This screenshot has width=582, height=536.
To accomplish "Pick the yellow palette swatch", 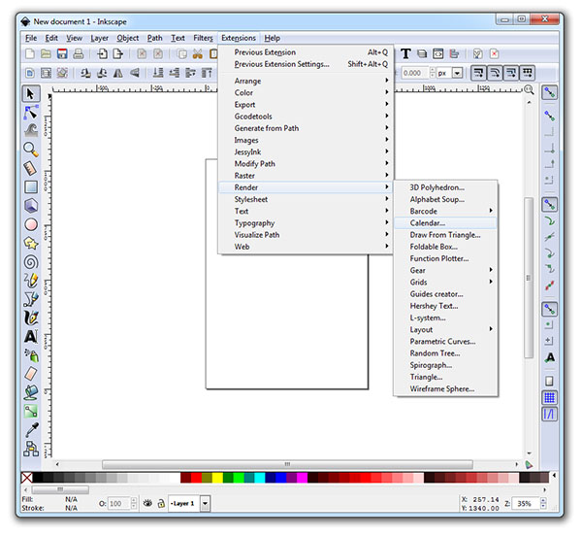I will pos(217,478).
